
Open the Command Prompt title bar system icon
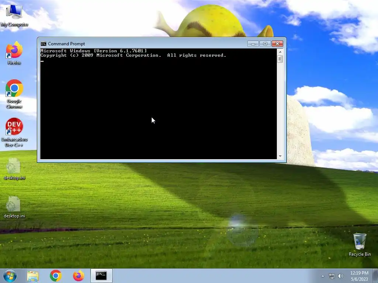pos(44,44)
